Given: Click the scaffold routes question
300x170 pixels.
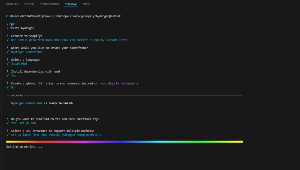Looking at the screenshot, I should [55, 119].
